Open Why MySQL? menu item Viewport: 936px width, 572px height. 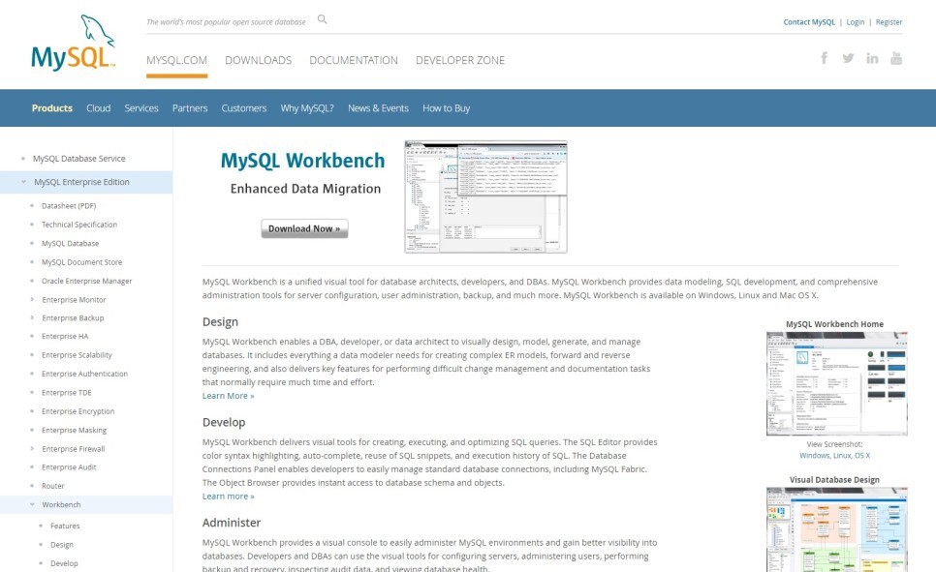coord(307,108)
